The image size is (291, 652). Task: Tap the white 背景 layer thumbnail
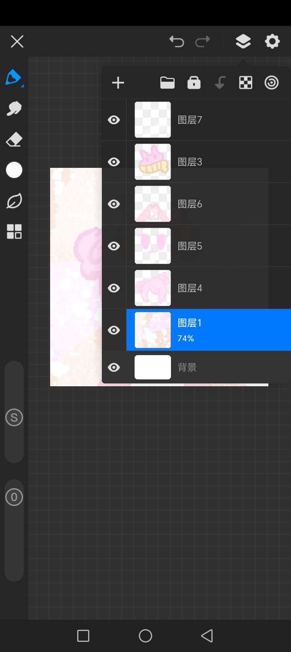coord(153,367)
